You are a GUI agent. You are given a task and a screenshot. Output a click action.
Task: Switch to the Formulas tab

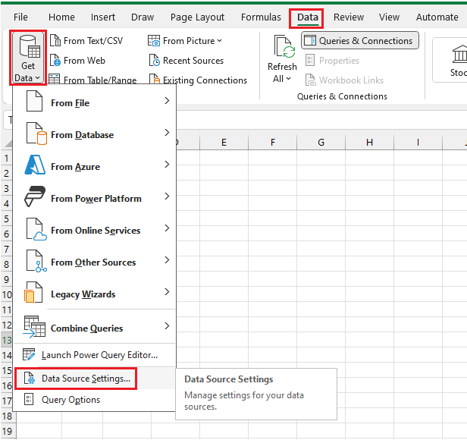coord(261,17)
